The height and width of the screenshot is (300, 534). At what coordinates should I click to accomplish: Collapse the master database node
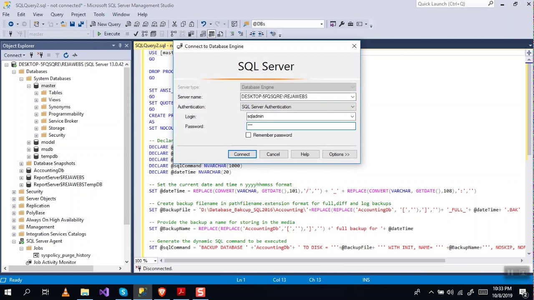pyautogui.click(x=29, y=86)
